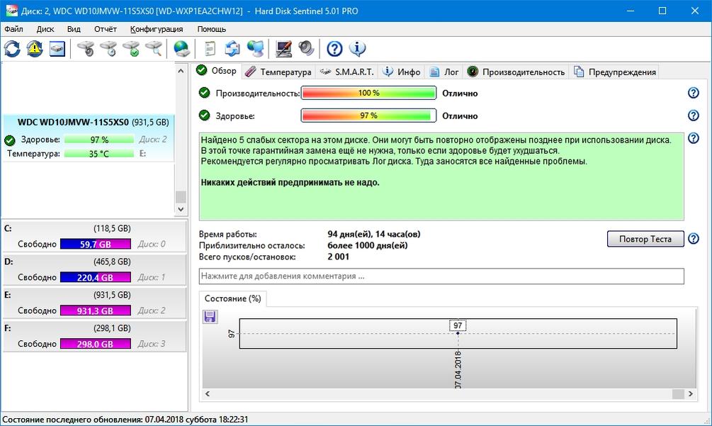Click the speaker sound toolbar icon
This screenshot has width=712, height=426.
point(307,49)
